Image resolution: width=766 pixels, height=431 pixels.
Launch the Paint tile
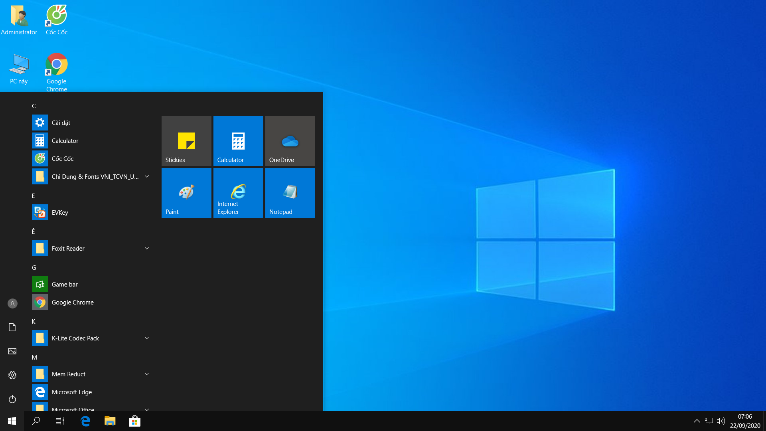tap(186, 193)
